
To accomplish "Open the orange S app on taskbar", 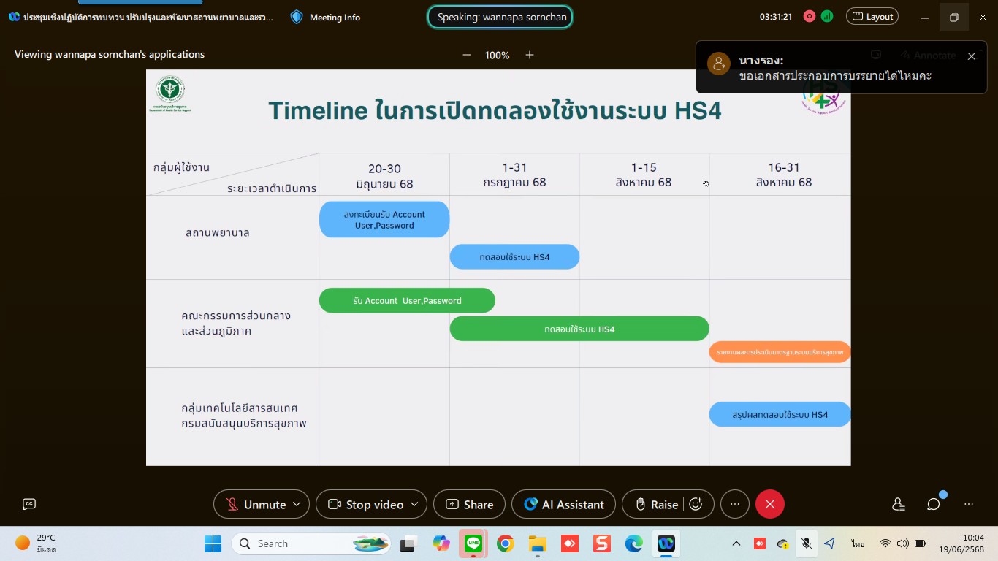I will click(602, 543).
